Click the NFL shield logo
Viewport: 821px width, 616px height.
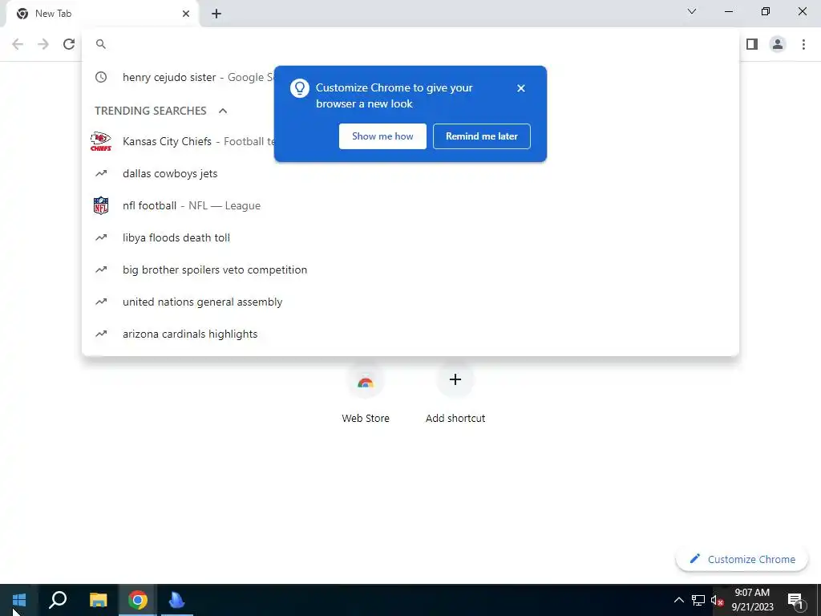pos(101,205)
